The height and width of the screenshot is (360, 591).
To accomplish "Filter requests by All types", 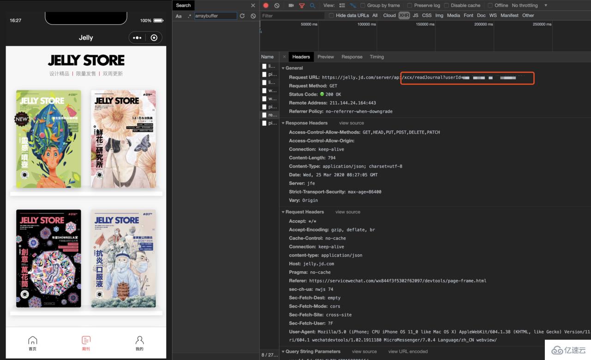I will 375,16.
